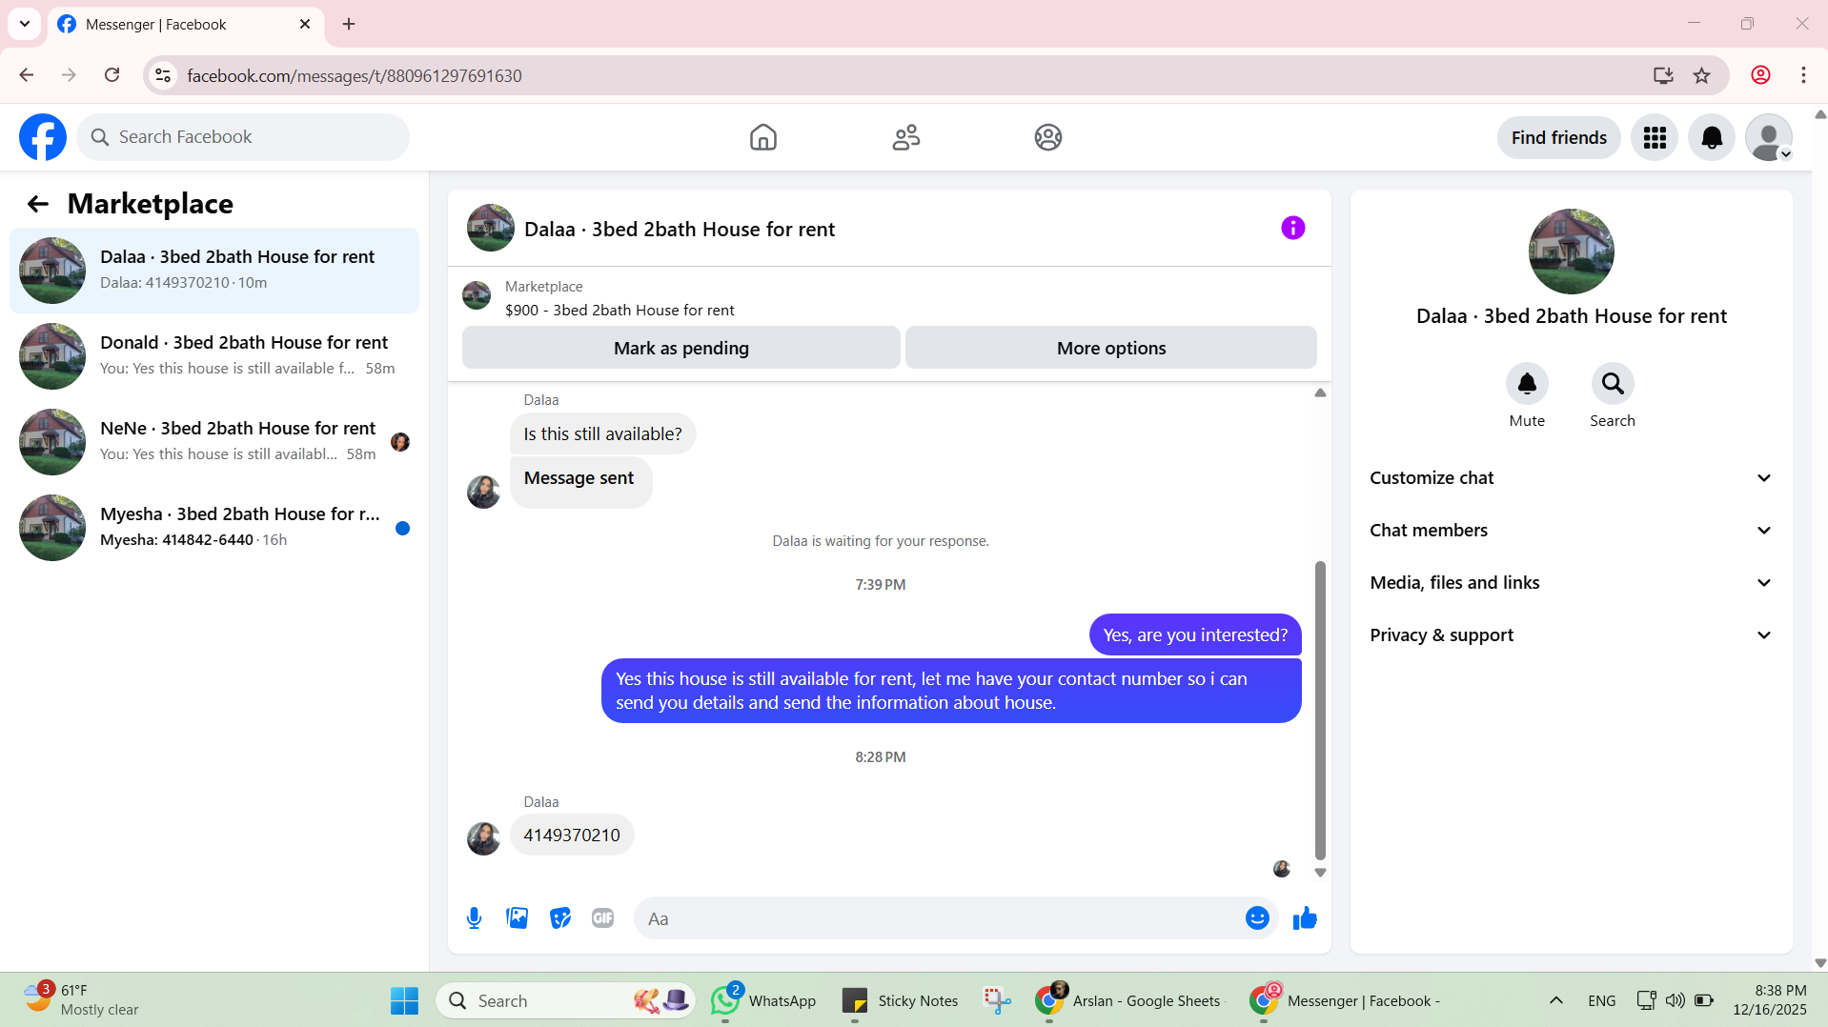
Task: Open NeNe conversation in Marketplace list
Action: pyautogui.click(x=214, y=442)
